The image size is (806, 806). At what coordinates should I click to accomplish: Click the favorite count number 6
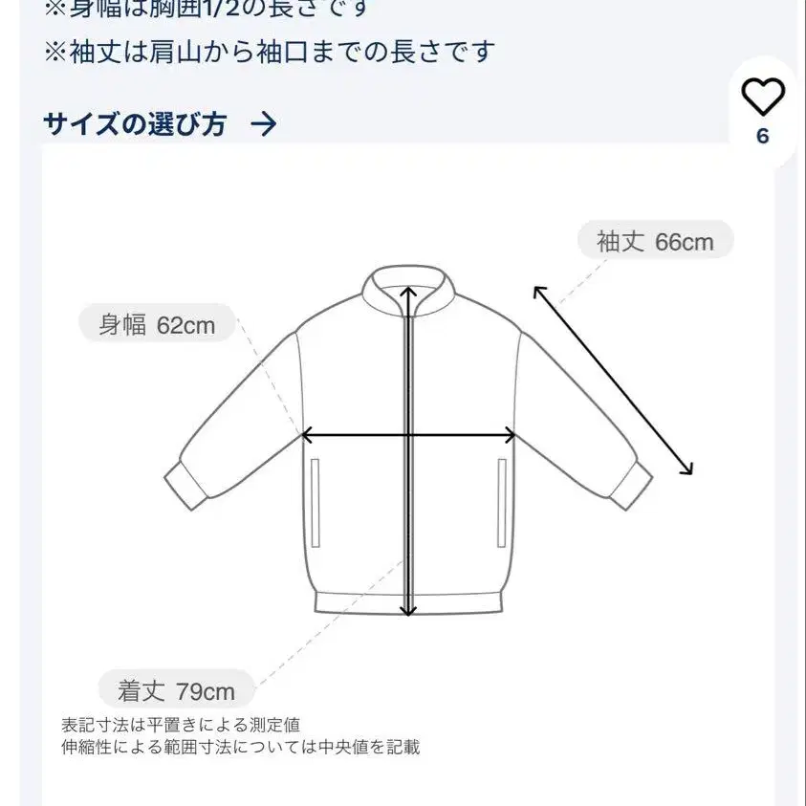763,137
